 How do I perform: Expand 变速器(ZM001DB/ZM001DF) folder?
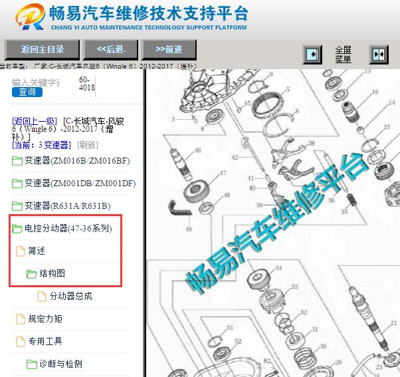(80, 184)
